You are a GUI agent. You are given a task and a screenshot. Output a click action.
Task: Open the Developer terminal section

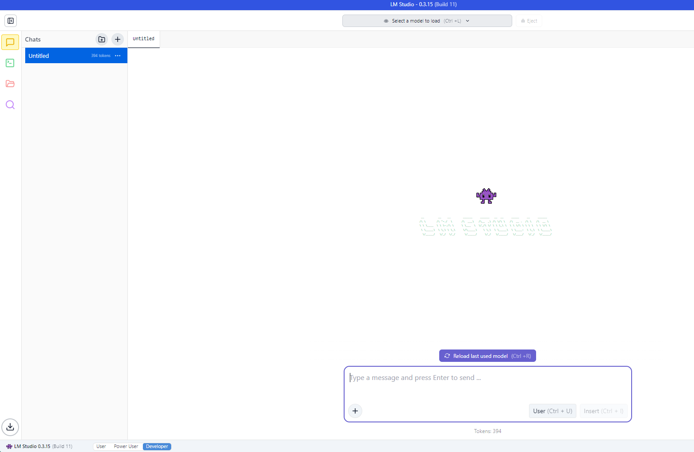click(x=10, y=63)
